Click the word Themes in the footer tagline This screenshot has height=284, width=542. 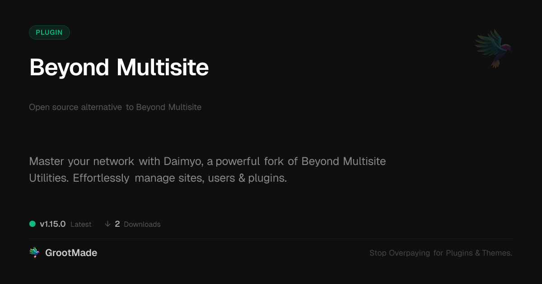point(496,253)
